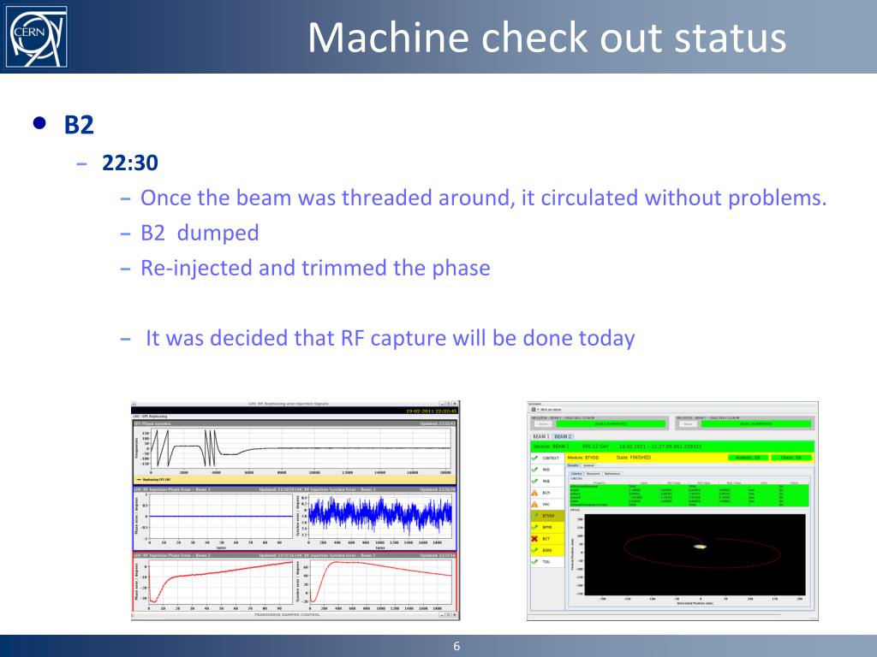Viewport: 877px width, 657px height.
Task: Click the SPS Phase synchro rephasing plot
Action: tap(300, 448)
